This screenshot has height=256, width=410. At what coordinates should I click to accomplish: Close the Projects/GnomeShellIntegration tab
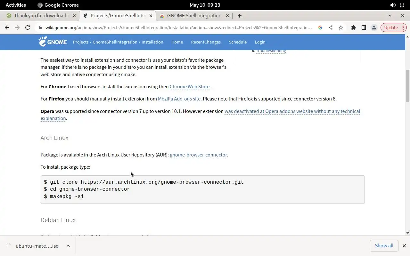[x=151, y=15]
